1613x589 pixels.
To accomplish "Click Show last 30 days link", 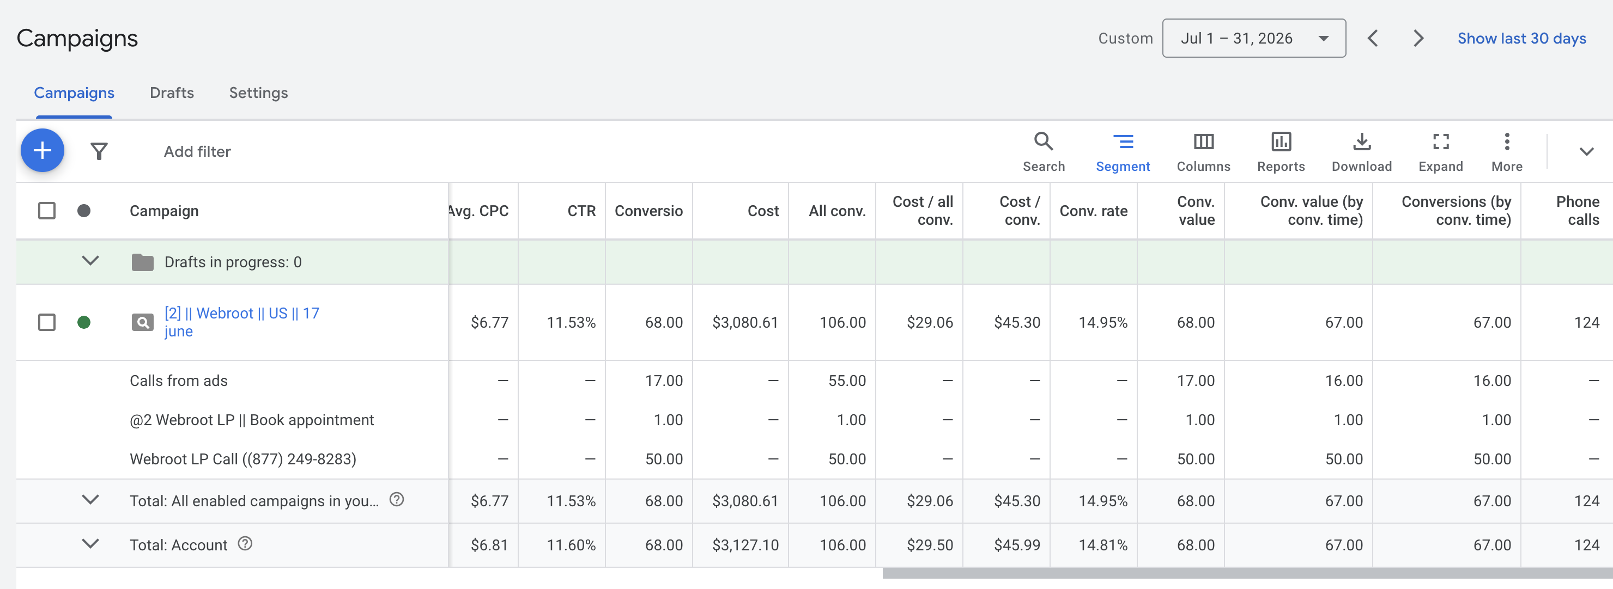I will [x=1521, y=38].
